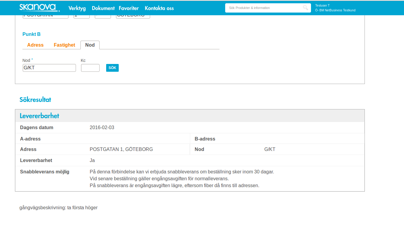Click the Punkt B heading
Viewport: 404px width, 226px height.
click(x=31, y=34)
